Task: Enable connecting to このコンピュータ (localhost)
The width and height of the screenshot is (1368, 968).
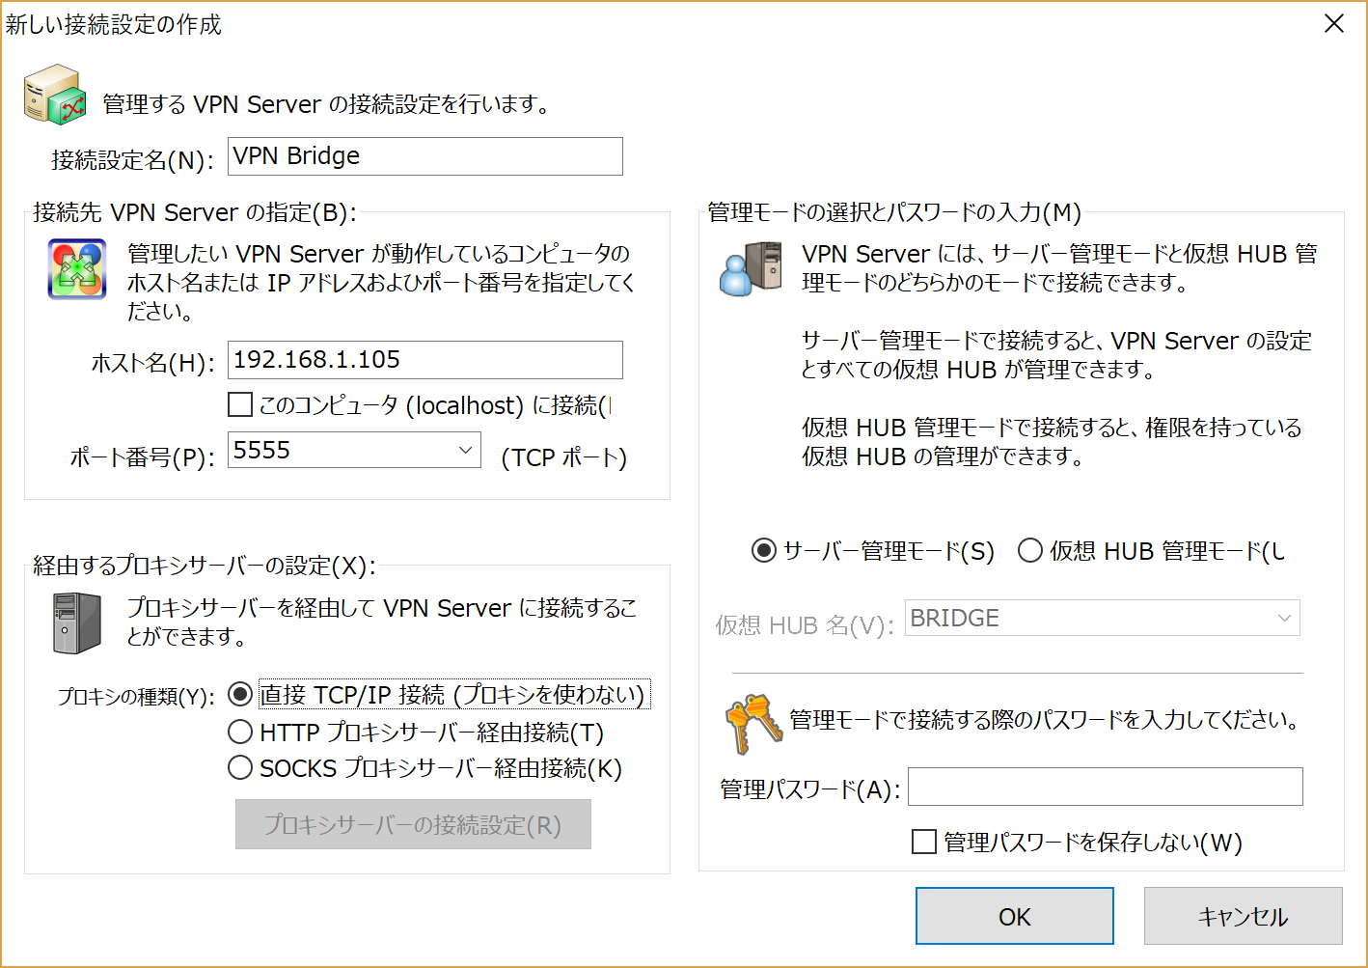Action: coord(239,404)
